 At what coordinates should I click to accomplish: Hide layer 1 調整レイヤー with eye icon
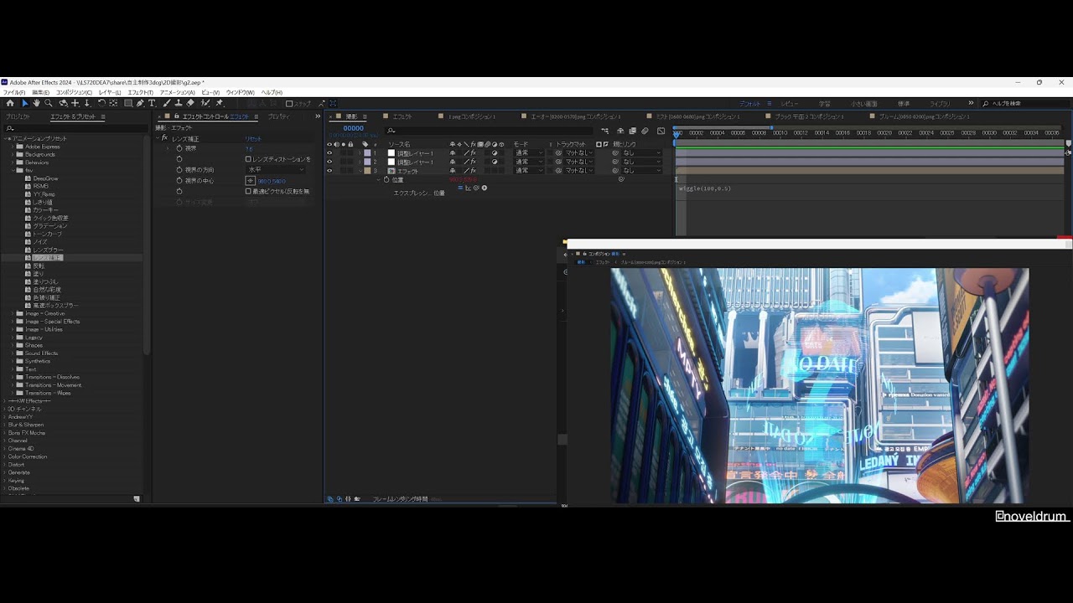[x=329, y=153]
